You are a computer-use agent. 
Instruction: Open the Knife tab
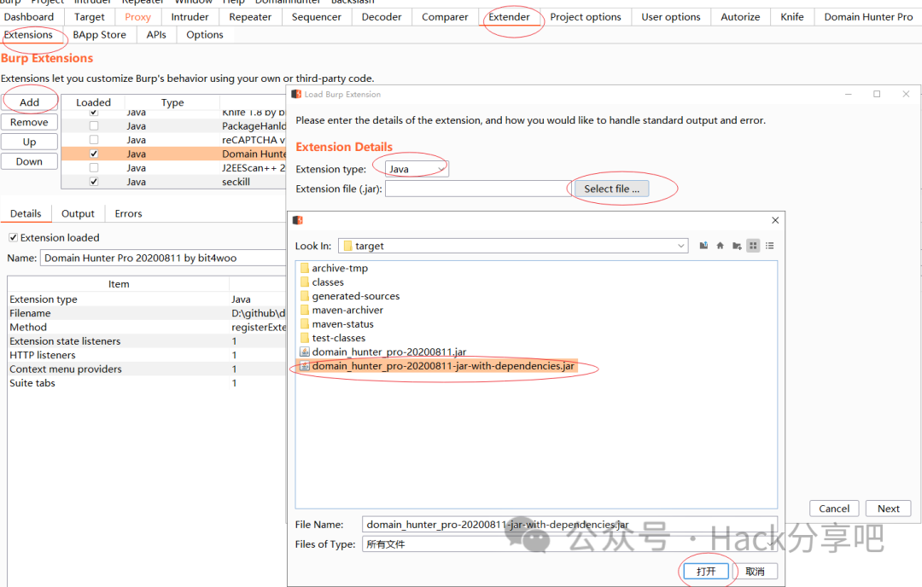792,17
